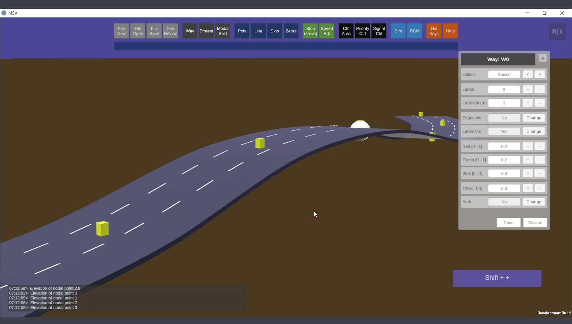Decrease Blue color value with minus

click(540, 173)
